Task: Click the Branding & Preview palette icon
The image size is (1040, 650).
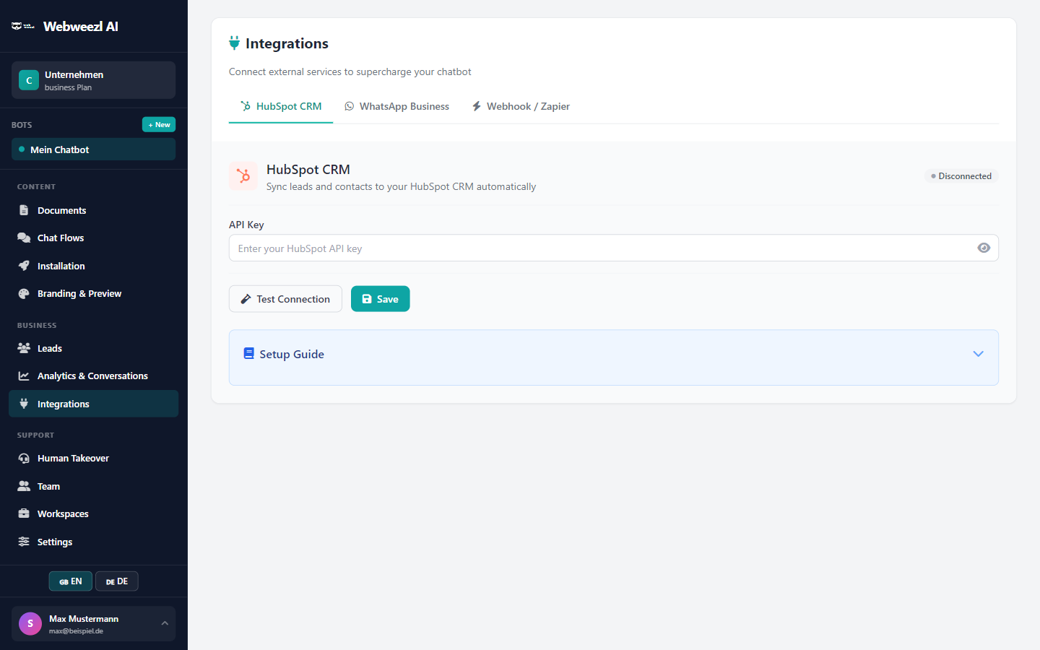Action: [24, 293]
